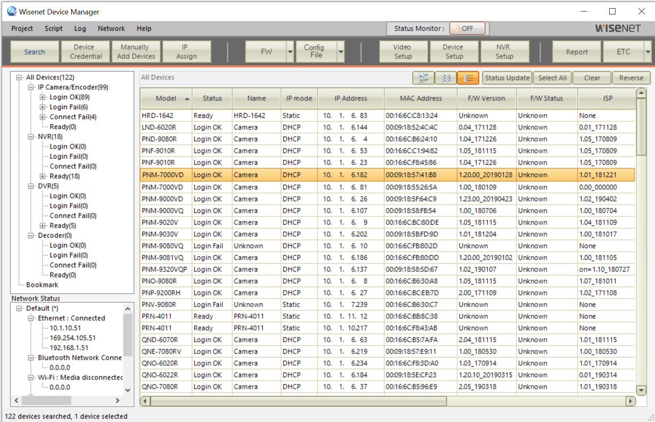Open the ETC dropdown arrow
Image resolution: width=655 pixels, height=422 pixels.
(x=648, y=52)
